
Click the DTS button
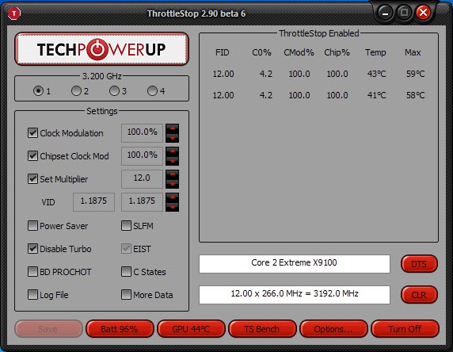click(419, 264)
